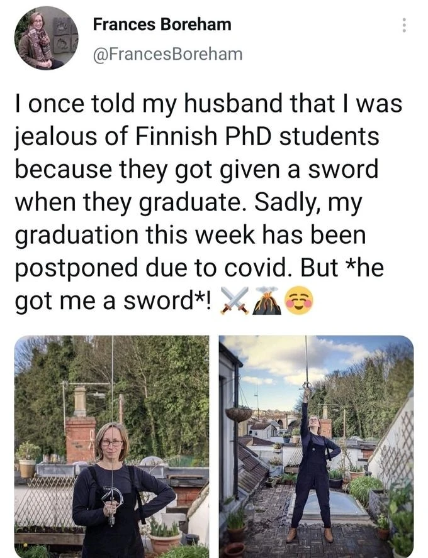
Task: Open the right photo of raised sword
Action: 316,446
